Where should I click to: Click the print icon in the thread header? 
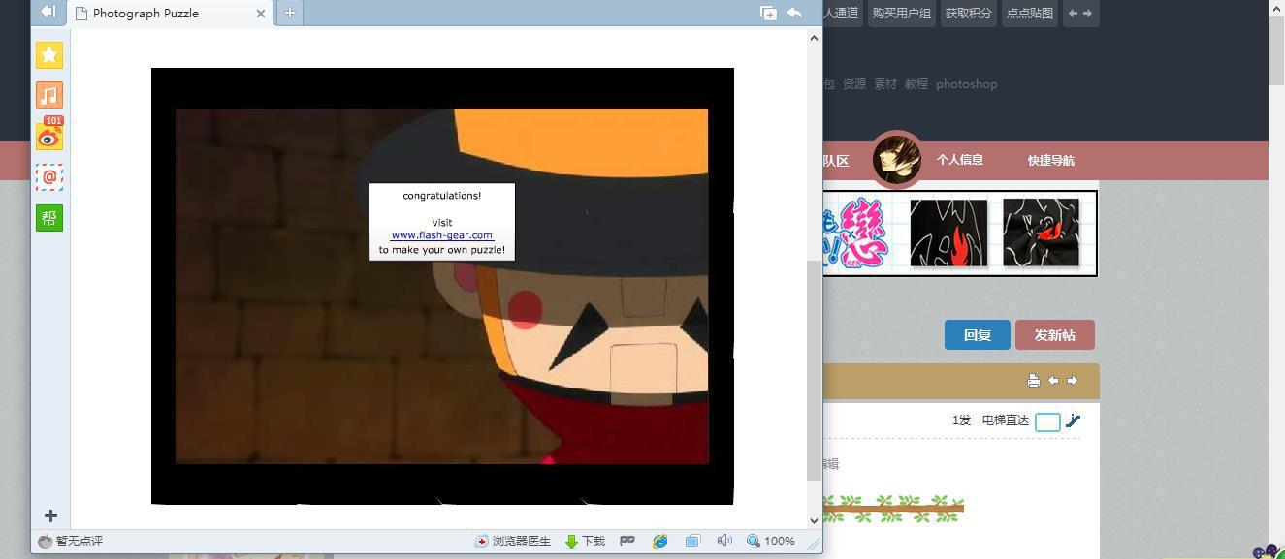coord(1034,381)
